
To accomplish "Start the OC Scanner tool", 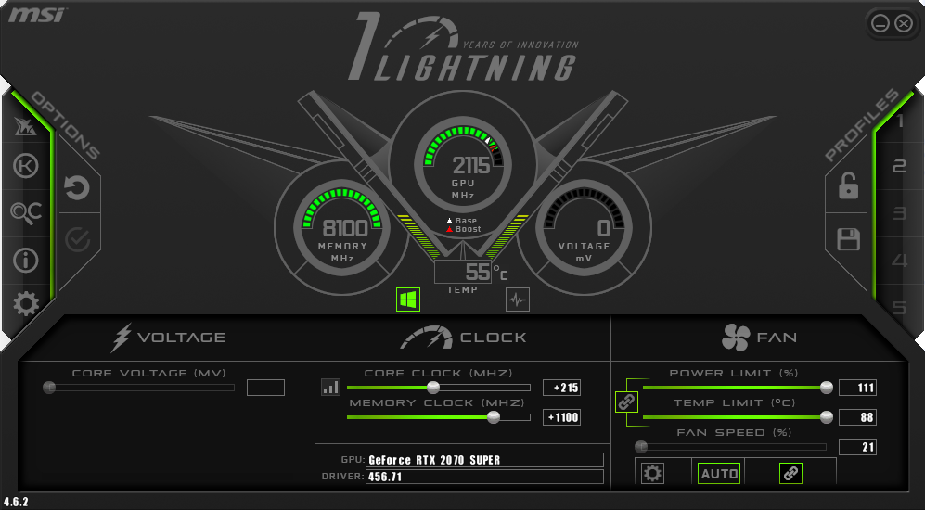I will [x=25, y=213].
